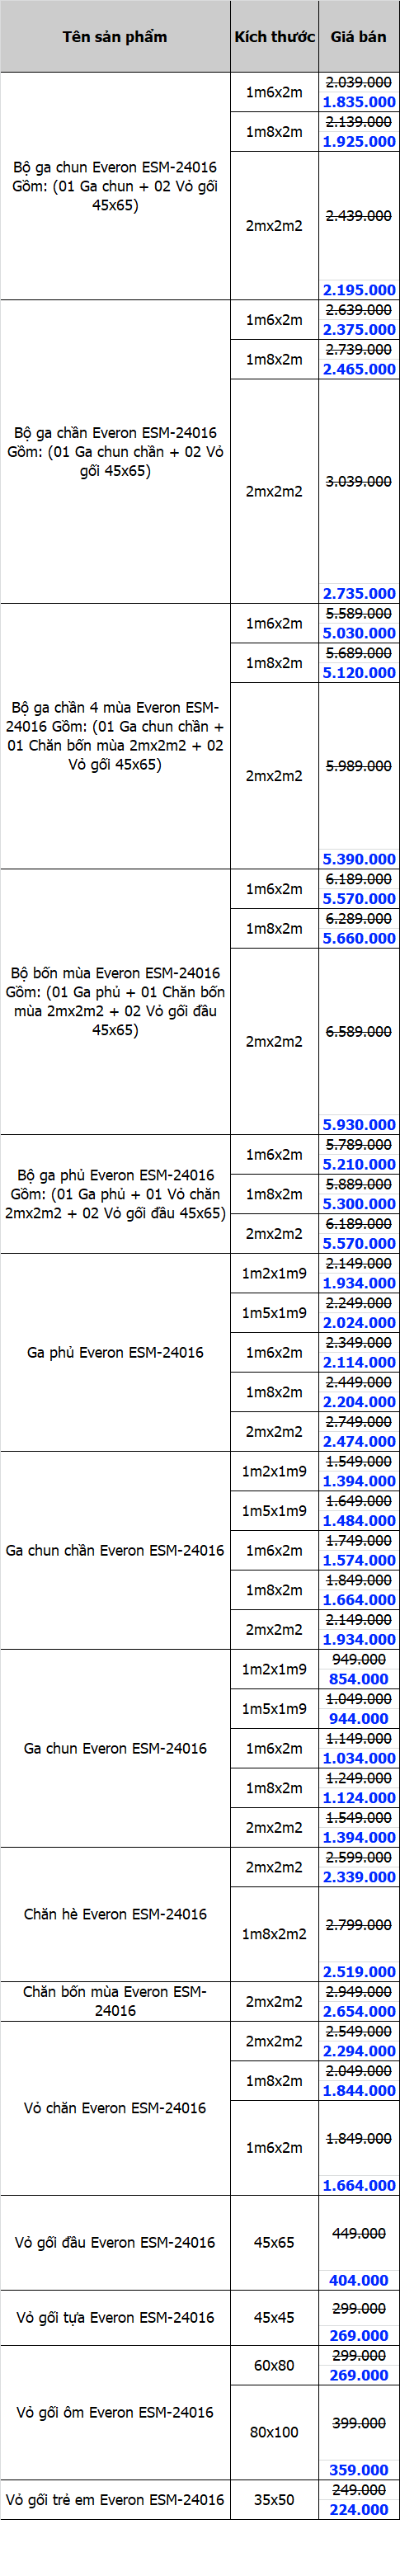Click the sale price 2.474.000
Screen dimensions: 400x2576
click(359, 1442)
